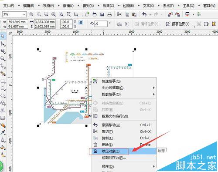Click the y position input field

pyautogui.click(x=17, y=27)
